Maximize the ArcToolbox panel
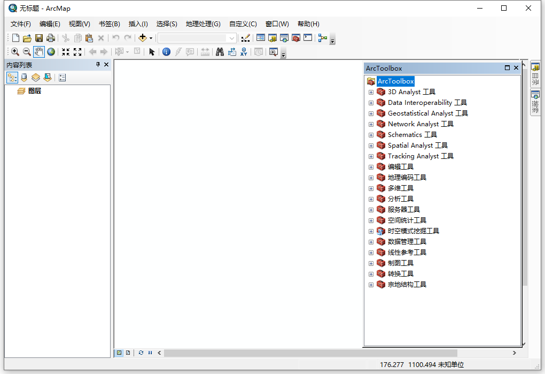Image resolution: width=545 pixels, height=374 pixels. [507, 68]
